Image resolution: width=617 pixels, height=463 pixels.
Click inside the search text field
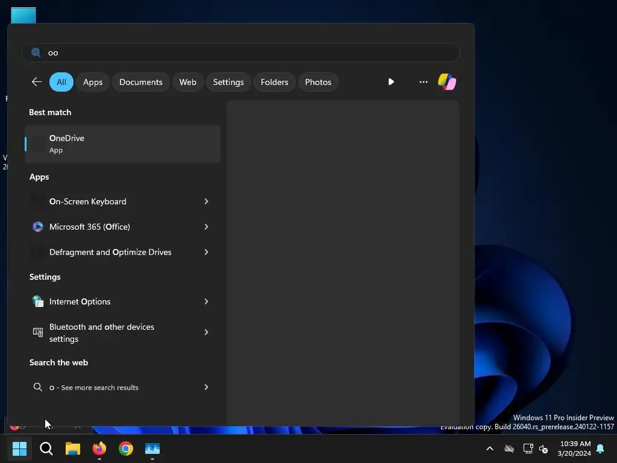tap(241, 52)
